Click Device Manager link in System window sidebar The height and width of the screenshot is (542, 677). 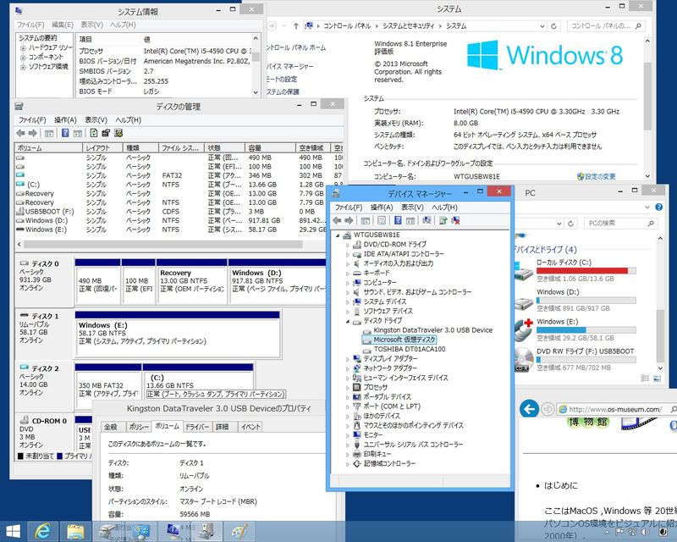click(x=289, y=67)
